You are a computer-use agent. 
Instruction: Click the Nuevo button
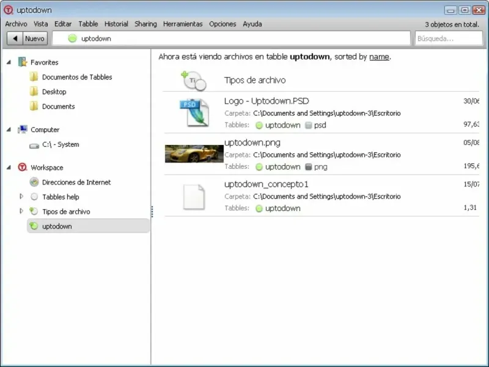pyautogui.click(x=35, y=39)
